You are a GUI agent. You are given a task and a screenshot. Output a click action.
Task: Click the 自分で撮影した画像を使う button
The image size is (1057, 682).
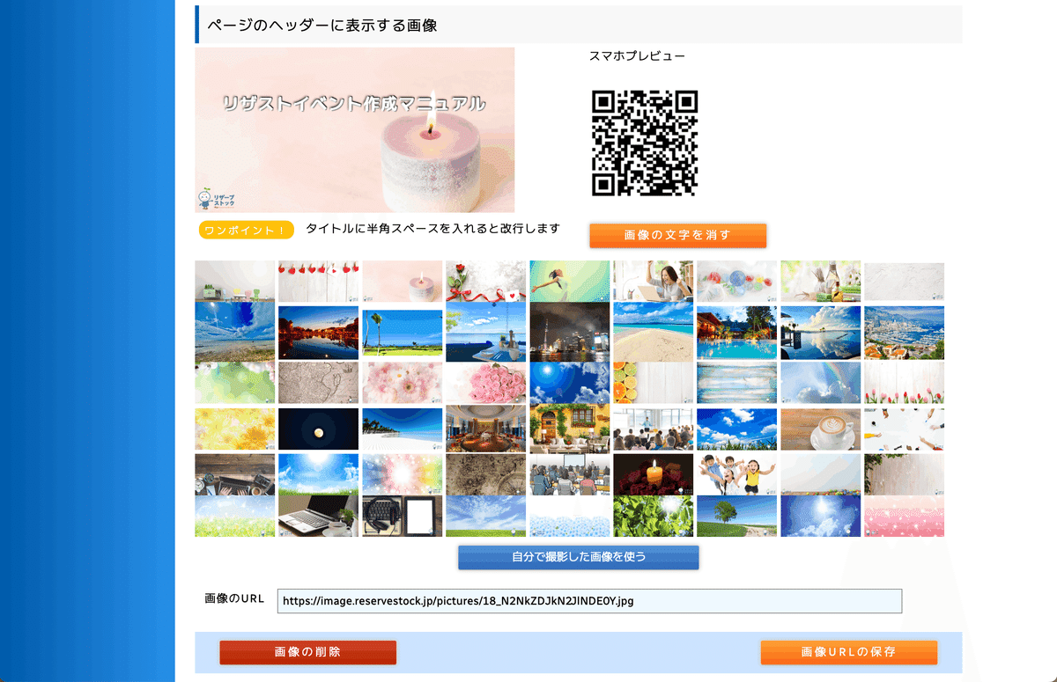click(x=578, y=557)
